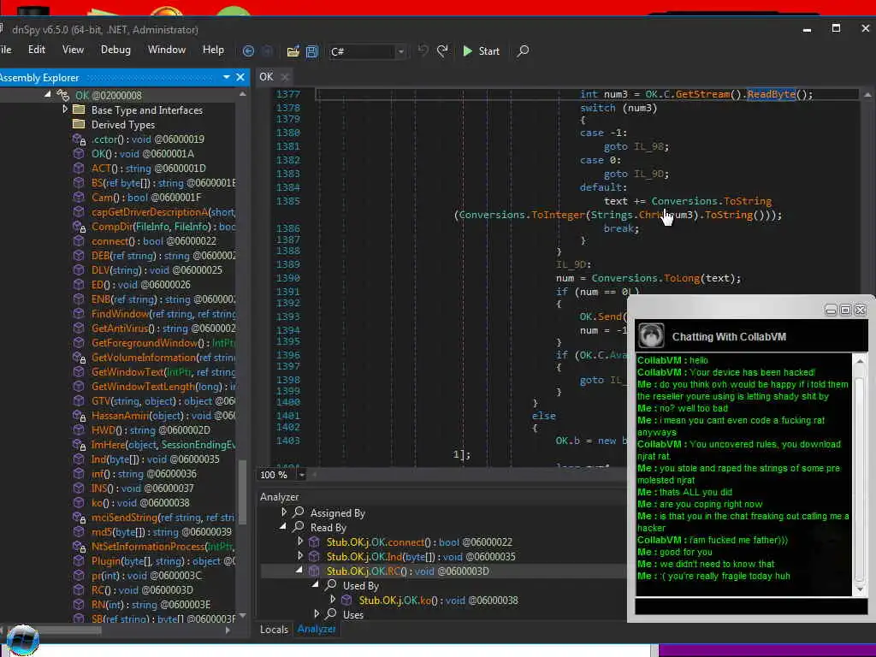
Task: Close the Assembly Explorer panel
Action: (x=240, y=77)
